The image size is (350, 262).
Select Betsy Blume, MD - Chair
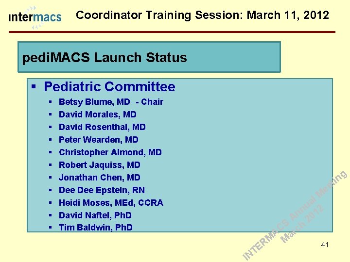coord(111,102)
